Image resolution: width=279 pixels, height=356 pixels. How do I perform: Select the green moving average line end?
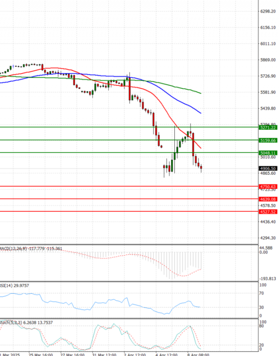point(200,93)
